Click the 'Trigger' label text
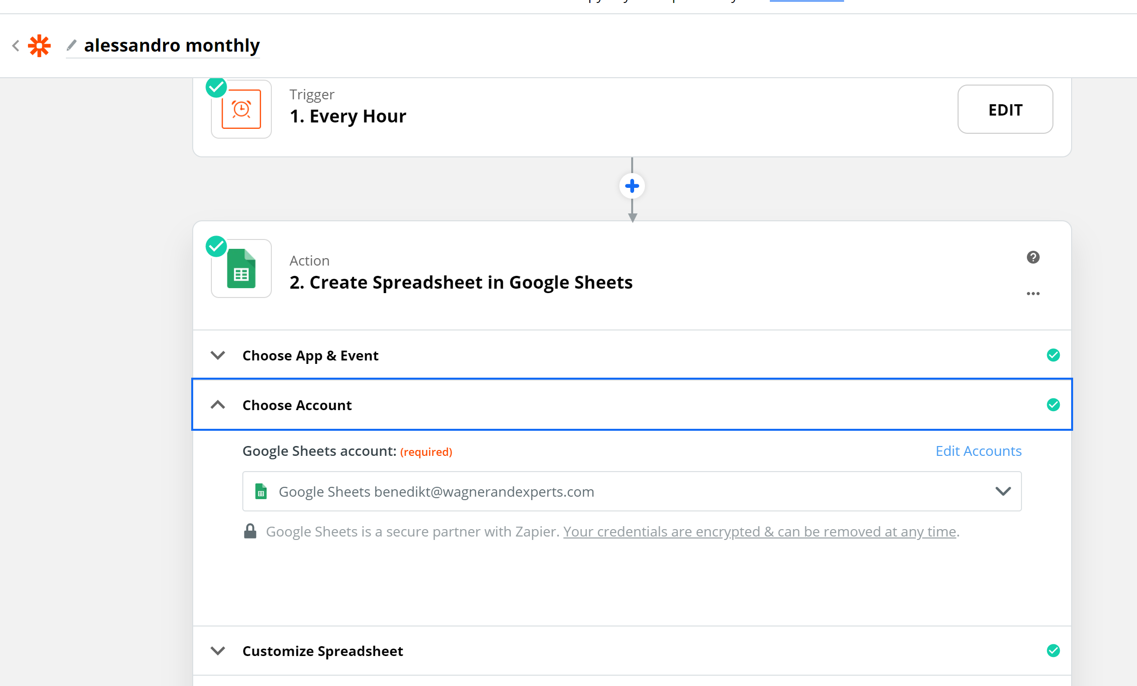The height and width of the screenshot is (686, 1137). (312, 94)
